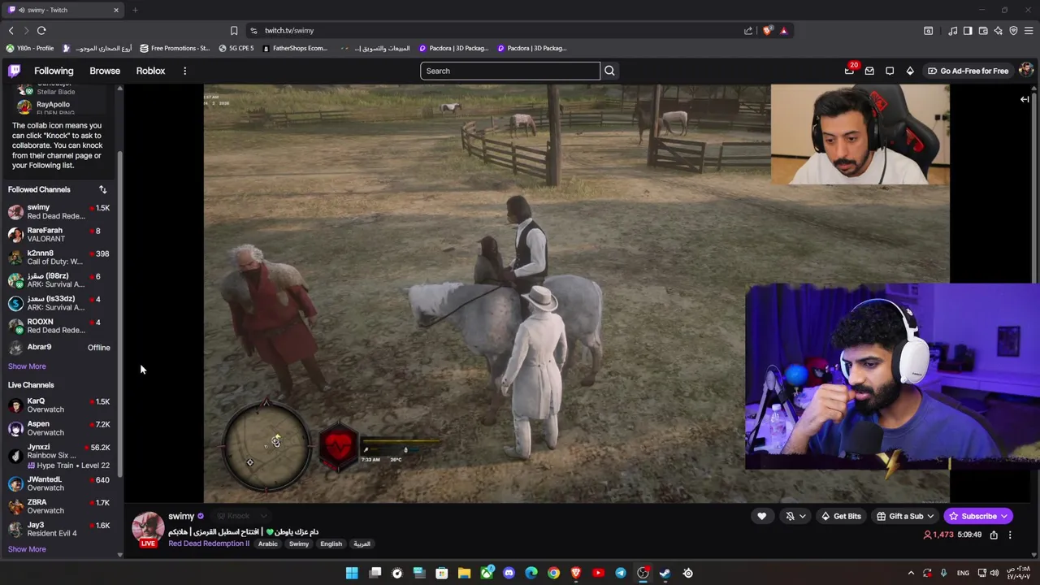The height and width of the screenshot is (585, 1040).
Task: Click Go Ad-Free for Free button
Action: (968, 71)
